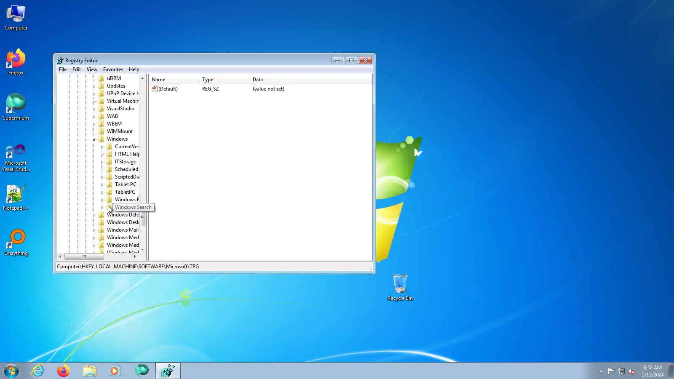The image size is (674, 379).
Task: Click the uDRM key folder icon
Action: pos(101,78)
